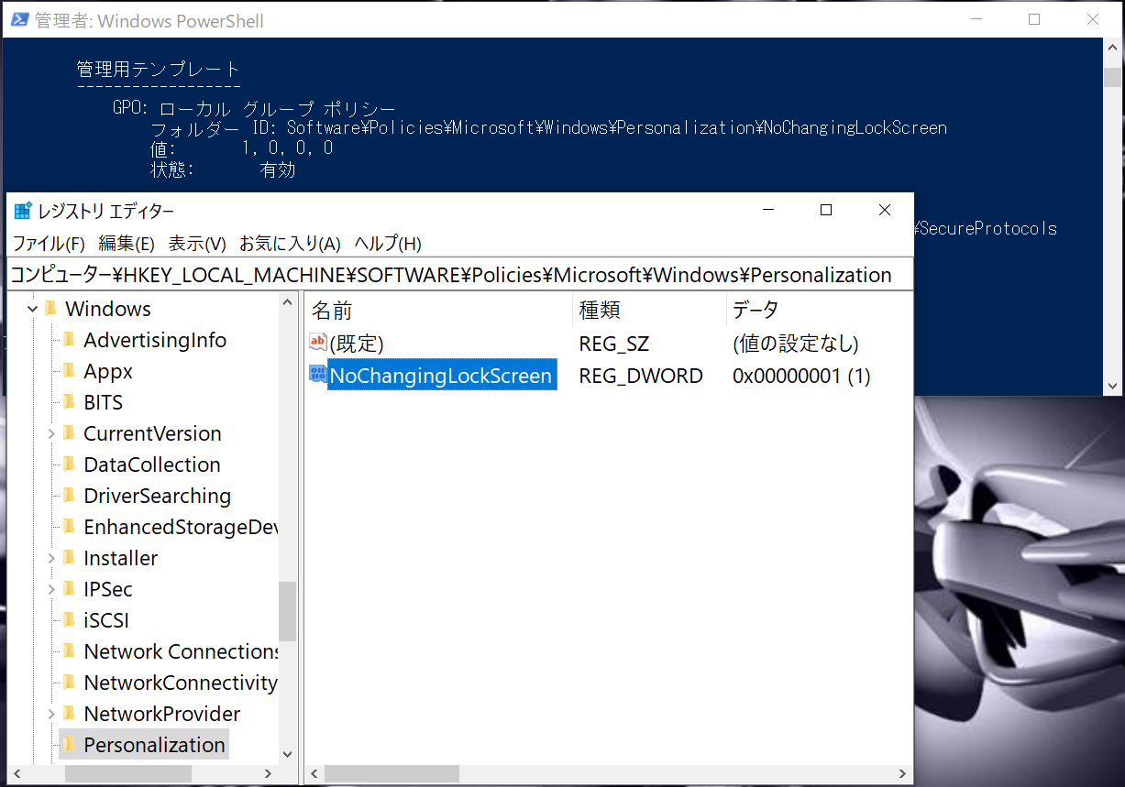Expand the IPSec key

pyautogui.click(x=51, y=590)
